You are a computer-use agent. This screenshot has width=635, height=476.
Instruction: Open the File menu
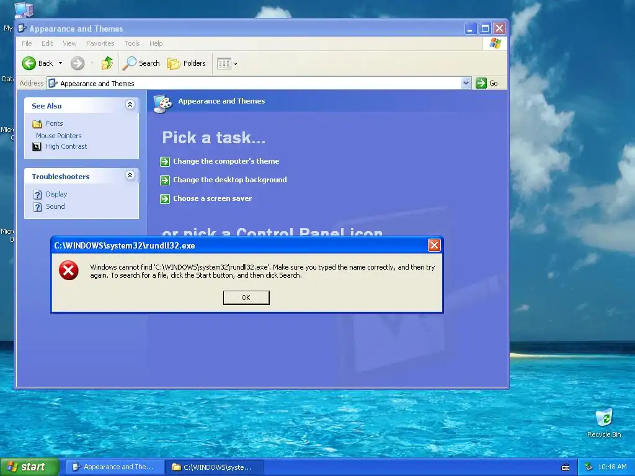(x=27, y=43)
